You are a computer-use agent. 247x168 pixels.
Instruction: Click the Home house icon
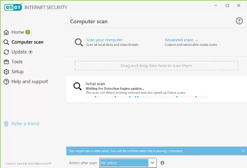[x=6, y=32]
